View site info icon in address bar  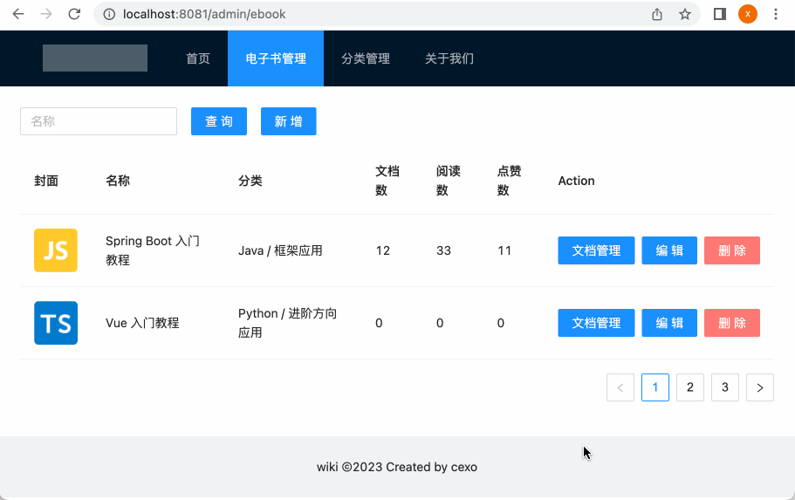click(109, 14)
